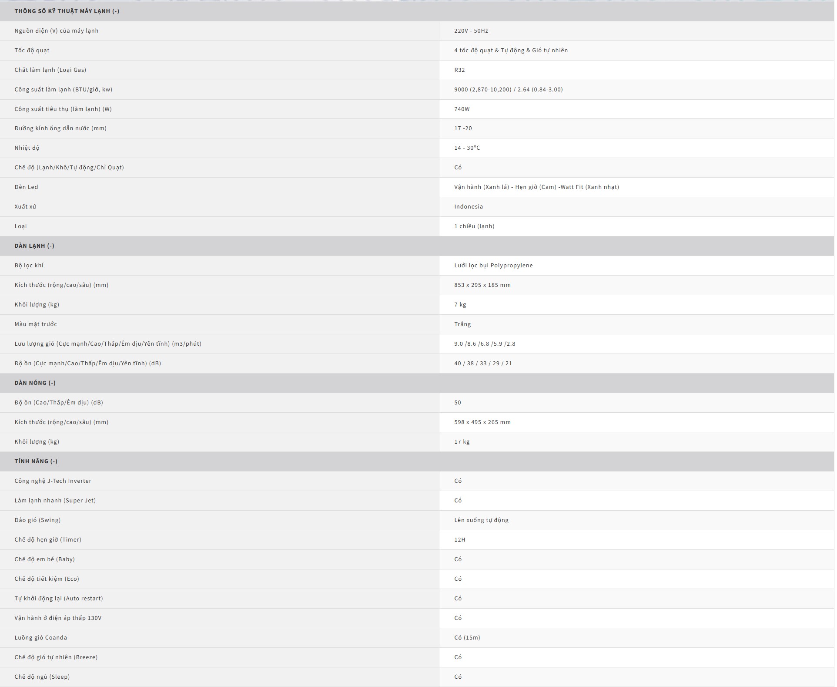Click the 853 x 295 x 185 mm dimension
This screenshot has height=687, width=837.
tap(482, 285)
